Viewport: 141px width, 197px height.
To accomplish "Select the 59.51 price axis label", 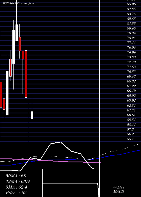I will pos(131,120).
